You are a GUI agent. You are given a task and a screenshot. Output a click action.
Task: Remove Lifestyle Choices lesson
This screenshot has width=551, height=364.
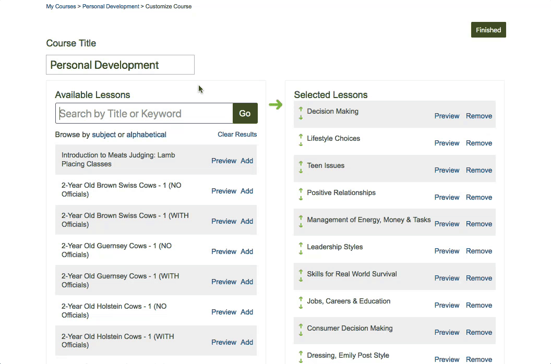coord(479,143)
